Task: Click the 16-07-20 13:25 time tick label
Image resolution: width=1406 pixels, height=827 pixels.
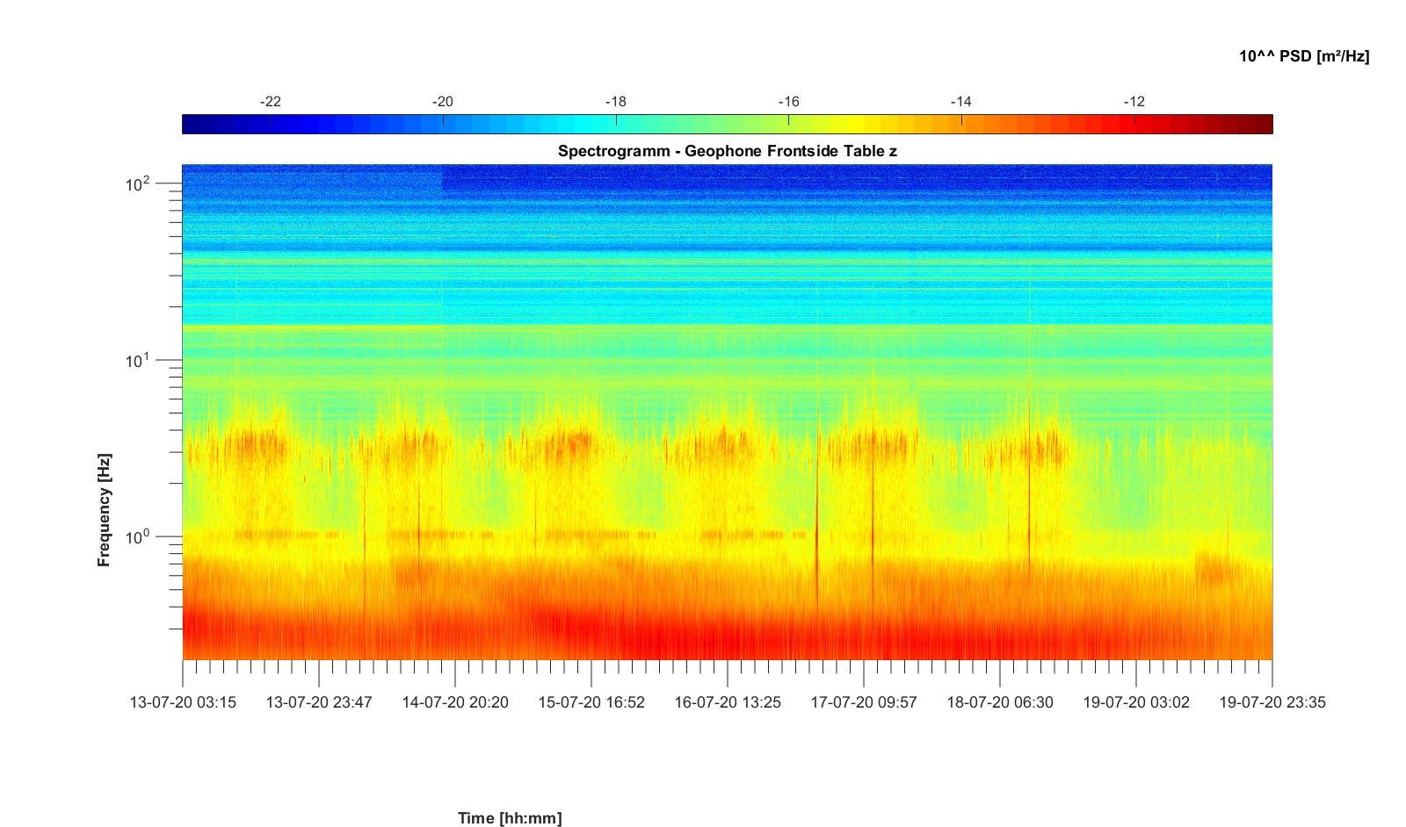Action: click(x=728, y=702)
